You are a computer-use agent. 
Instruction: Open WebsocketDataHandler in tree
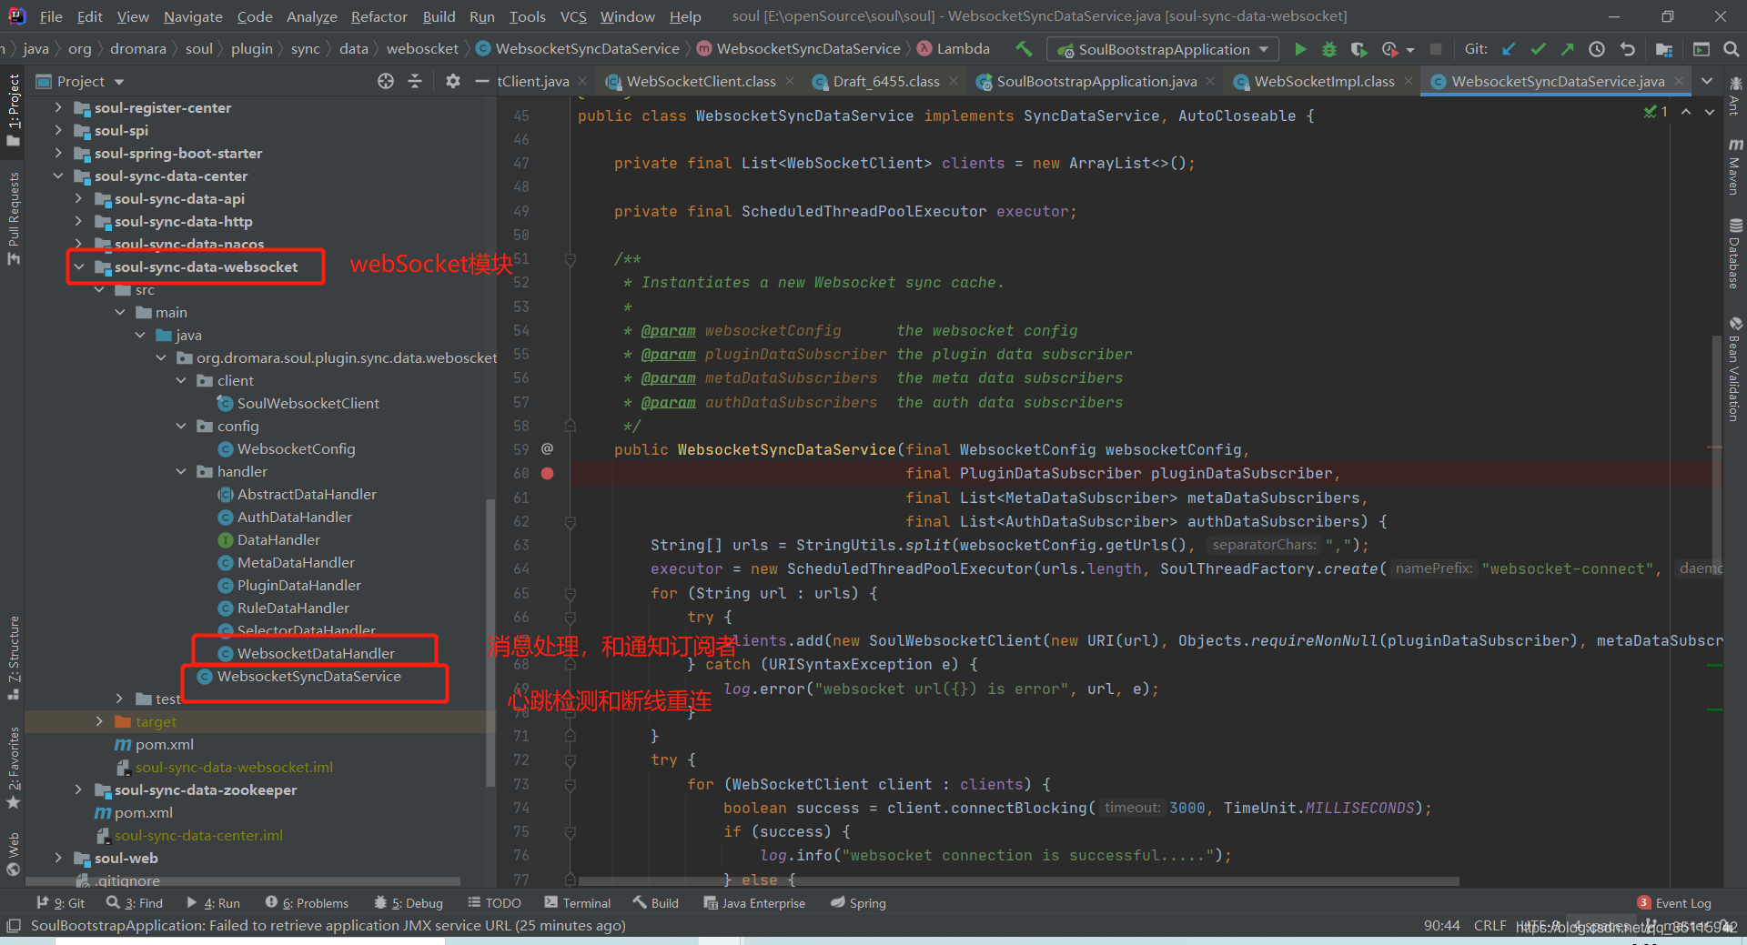tap(316, 653)
